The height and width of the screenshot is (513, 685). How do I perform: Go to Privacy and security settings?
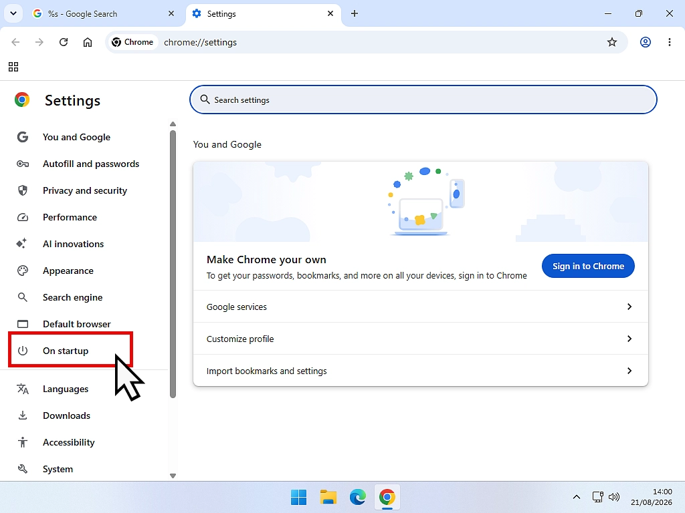tap(85, 190)
